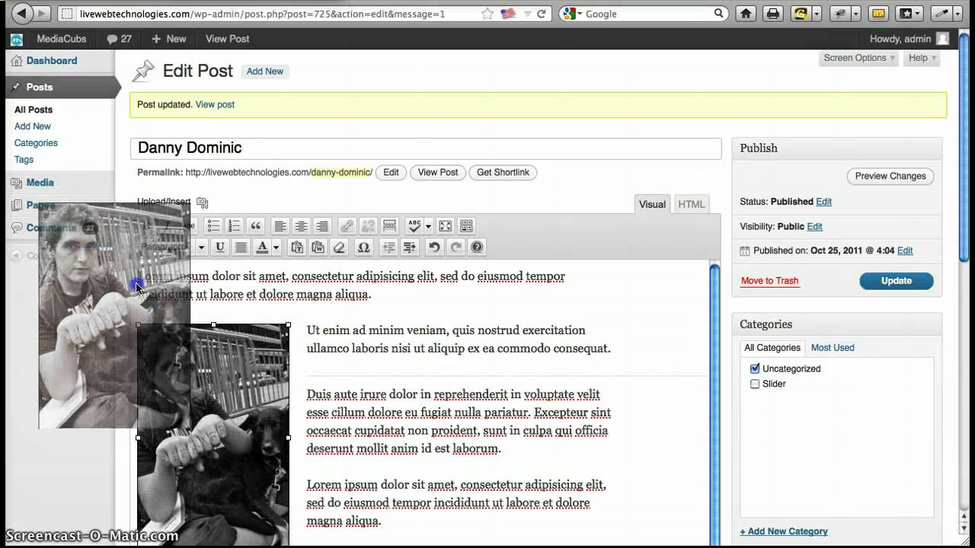
Task: Switch to the HTML editor tab
Action: click(692, 204)
